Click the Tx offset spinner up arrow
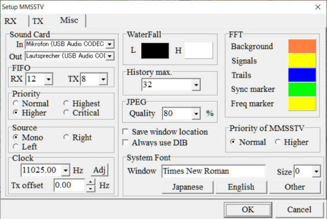Image resolution: width=327 pixels, height=219 pixels. (x=90, y=182)
